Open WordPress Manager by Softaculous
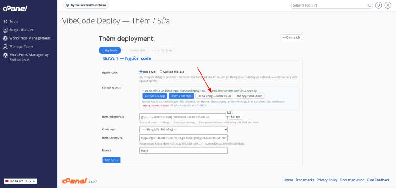This screenshot has width=396, height=188. [29, 57]
